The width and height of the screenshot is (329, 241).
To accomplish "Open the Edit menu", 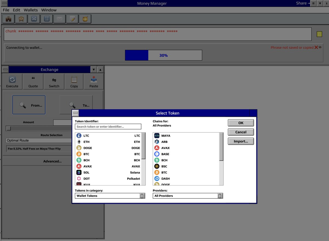I will (x=16, y=10).
